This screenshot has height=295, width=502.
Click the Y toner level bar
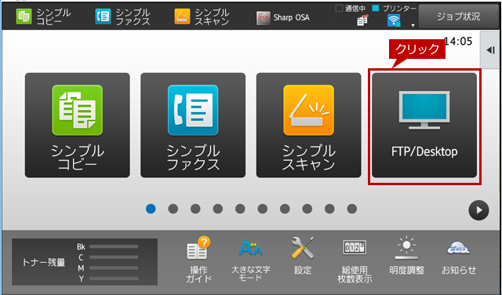pos(114,279)
